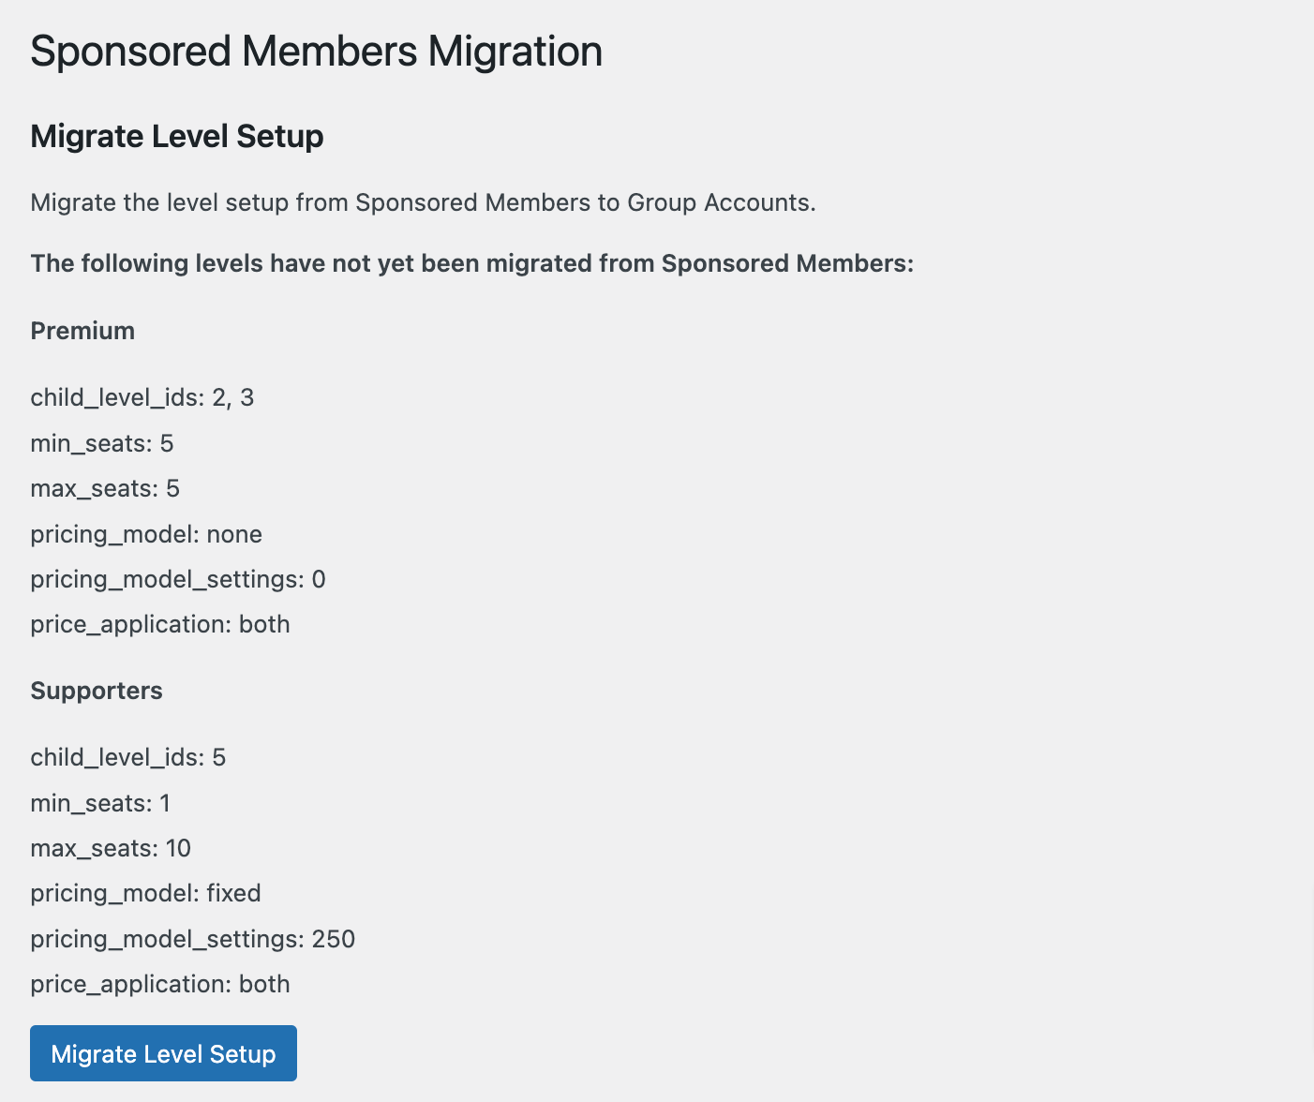Click child_level_ids value 2, 3 under Premium
This screenshot has width=1314, height=1102.
coord(142,397)
